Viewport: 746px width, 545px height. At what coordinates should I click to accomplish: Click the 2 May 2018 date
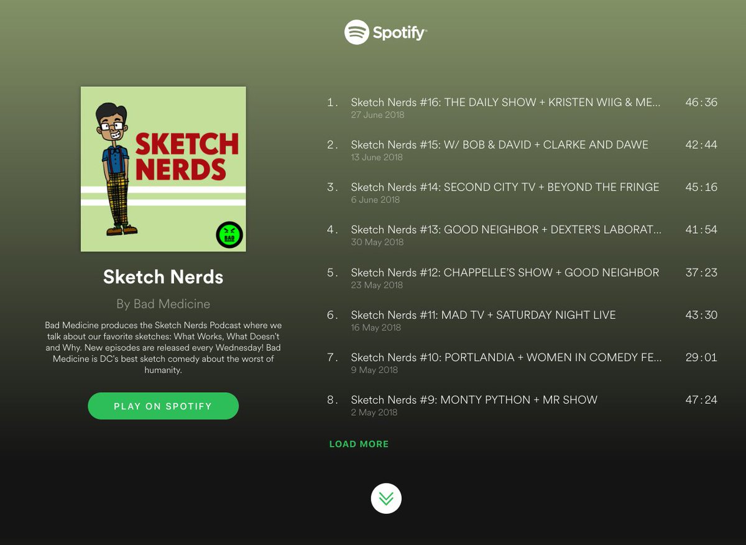374,412
